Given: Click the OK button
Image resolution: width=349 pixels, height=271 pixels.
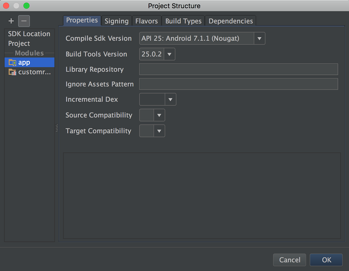Looking at the screenshot, I should (x=326, y=260).
